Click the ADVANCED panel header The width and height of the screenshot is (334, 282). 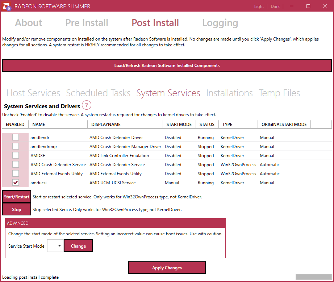[115, 223]
